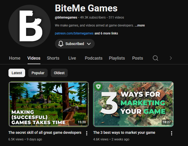Click the @bitemegames channel handle

point(66,17)
